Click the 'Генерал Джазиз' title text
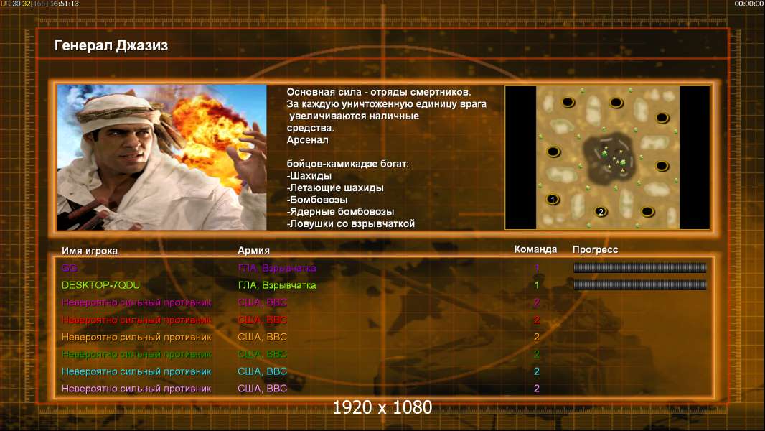Image resolution: width=765 pixels, height=431 pixels. pyautogui.click(x=111, y=46)
